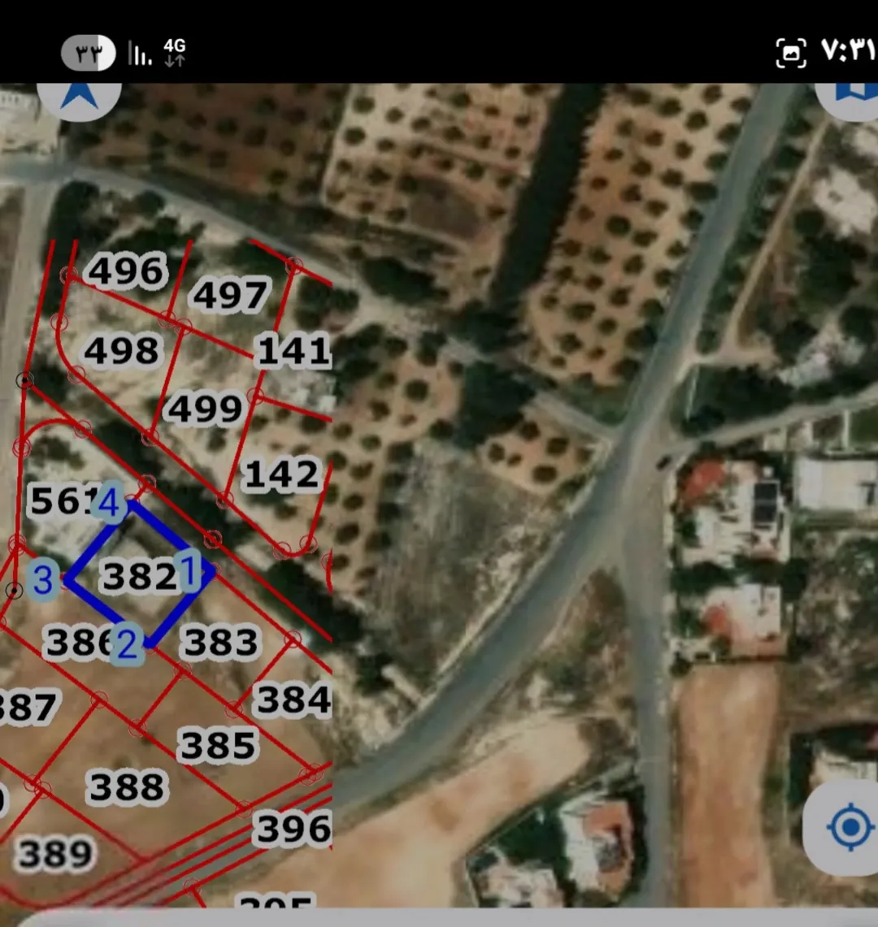Tap parcel number 142

coord(282,474)
